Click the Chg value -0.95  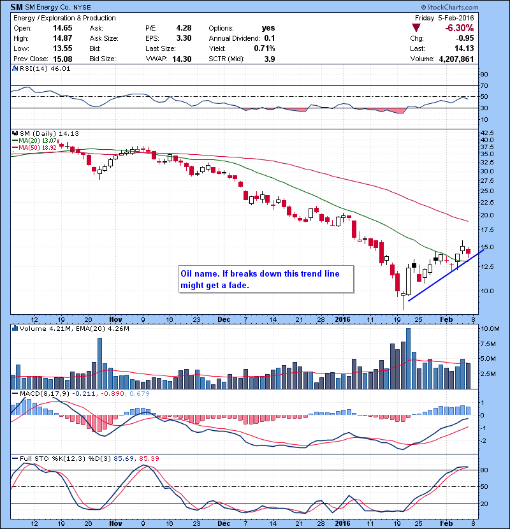point(465,38)
